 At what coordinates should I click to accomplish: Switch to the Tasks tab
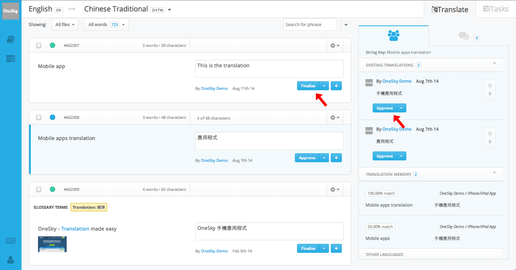pyautogui.click(x=496, y=9)
